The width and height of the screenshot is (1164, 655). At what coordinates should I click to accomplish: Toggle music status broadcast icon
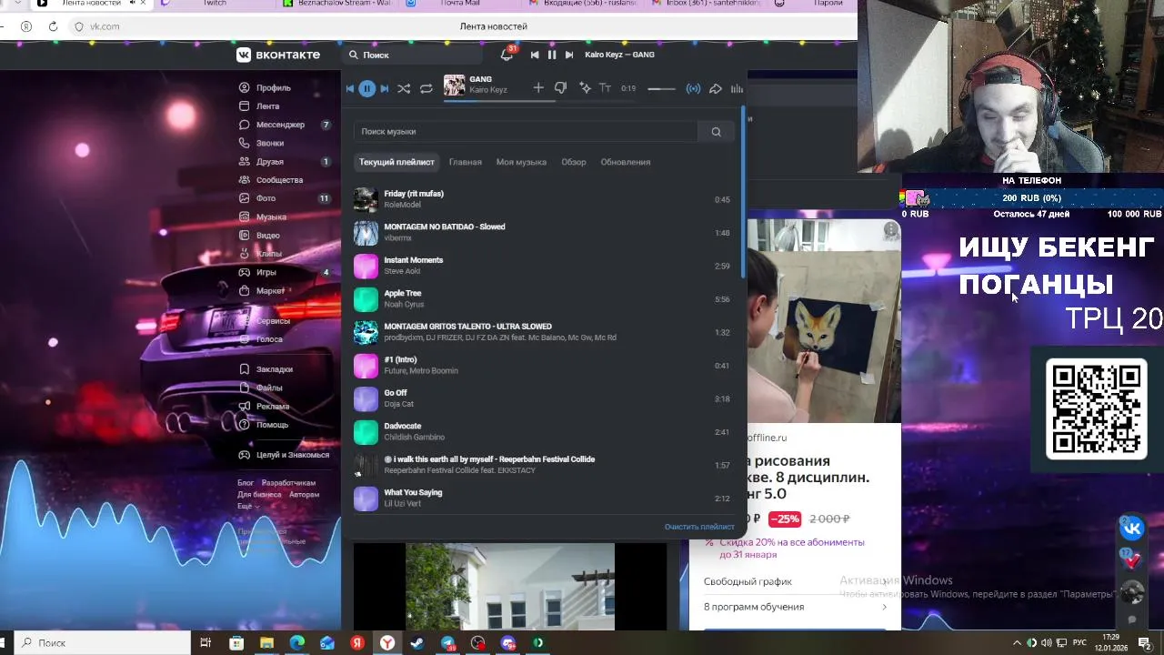click(x=693, y=88)
